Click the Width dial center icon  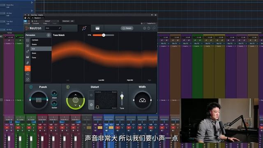(x=143, y=100)
